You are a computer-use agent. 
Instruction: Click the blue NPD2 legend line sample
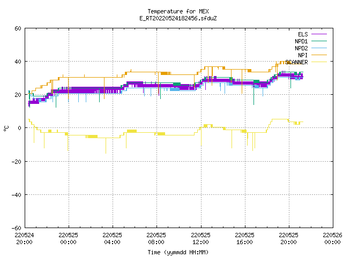[319, 48]
